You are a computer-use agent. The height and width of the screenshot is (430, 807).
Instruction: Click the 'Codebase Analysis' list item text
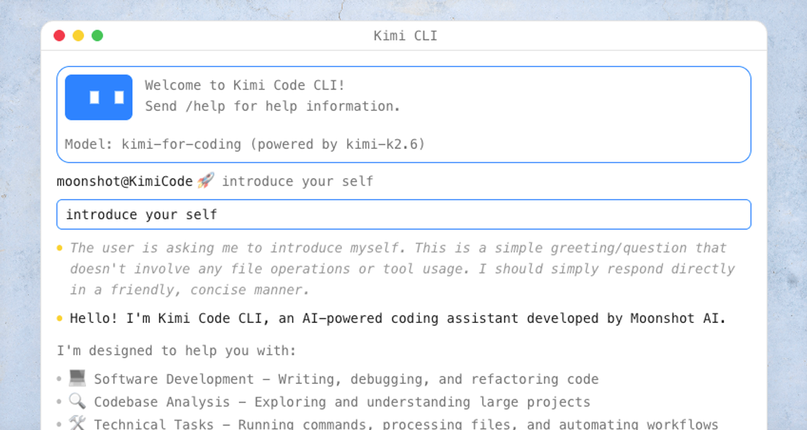(x=342, y=402)
